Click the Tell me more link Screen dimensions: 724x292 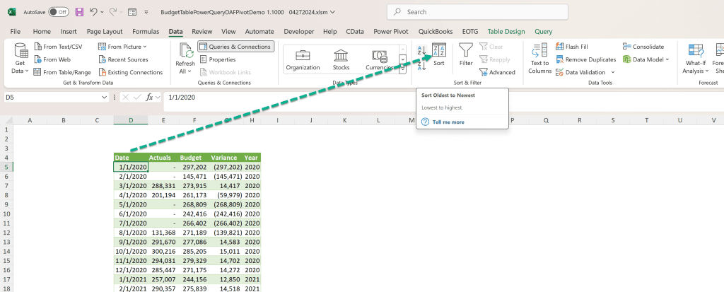(448, 122)
